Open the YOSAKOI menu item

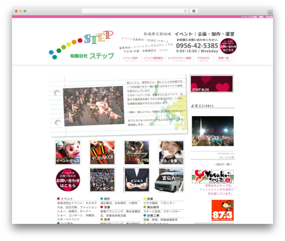pyautogui.click(x=203, y=59)
